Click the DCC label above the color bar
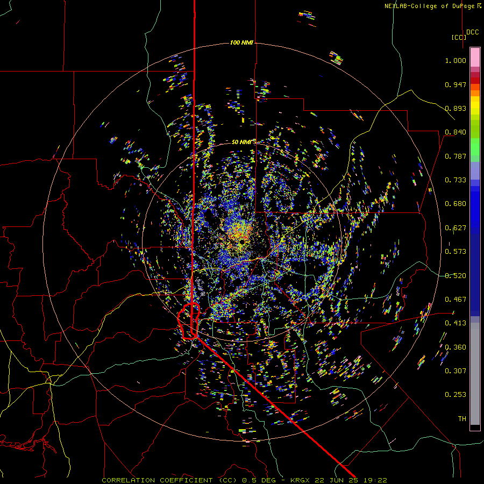The width and height of the screenshot is (484, 484). [x=472, y=32]
